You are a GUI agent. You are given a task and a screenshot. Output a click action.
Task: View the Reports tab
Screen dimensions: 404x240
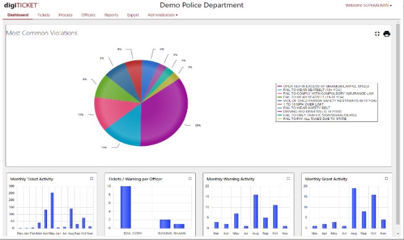tap(111, 15)
